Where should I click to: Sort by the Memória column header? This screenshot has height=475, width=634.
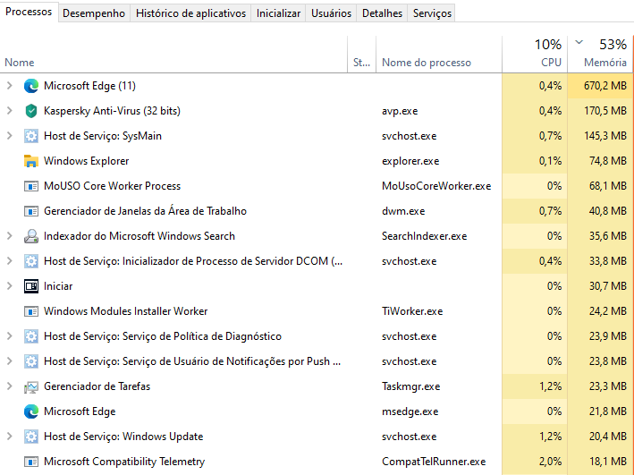[600, 55]
